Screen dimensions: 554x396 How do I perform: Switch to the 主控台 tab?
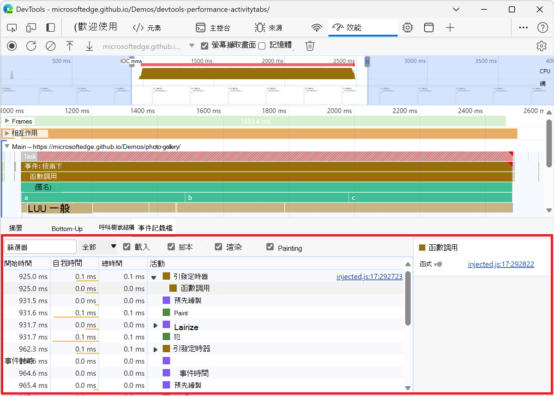click(213, 28)
